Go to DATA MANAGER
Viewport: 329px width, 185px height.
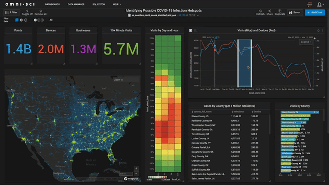point(76,5)
